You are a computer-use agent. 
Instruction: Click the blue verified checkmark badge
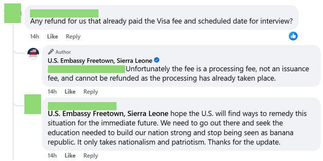tap(157, 60)
